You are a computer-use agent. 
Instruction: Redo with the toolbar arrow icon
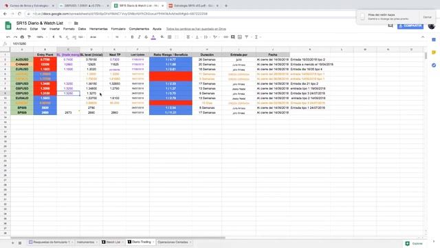point(15,37)
